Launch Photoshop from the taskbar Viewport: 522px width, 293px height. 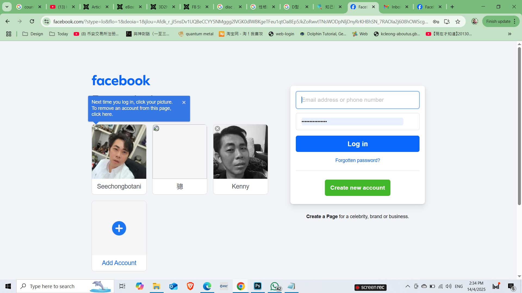[257, 286]
